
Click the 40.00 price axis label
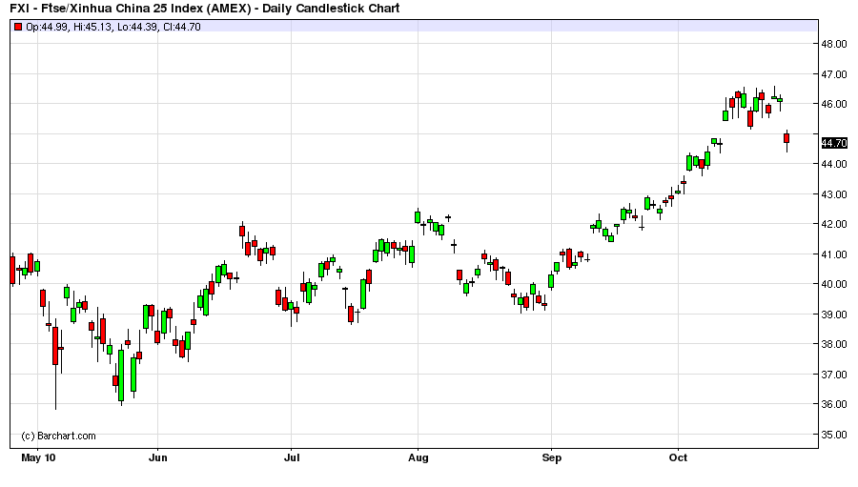[834, 284]
